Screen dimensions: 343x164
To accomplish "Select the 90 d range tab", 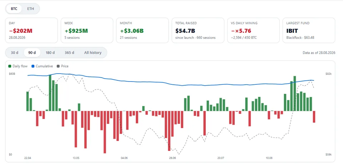I will click(32, 53).
